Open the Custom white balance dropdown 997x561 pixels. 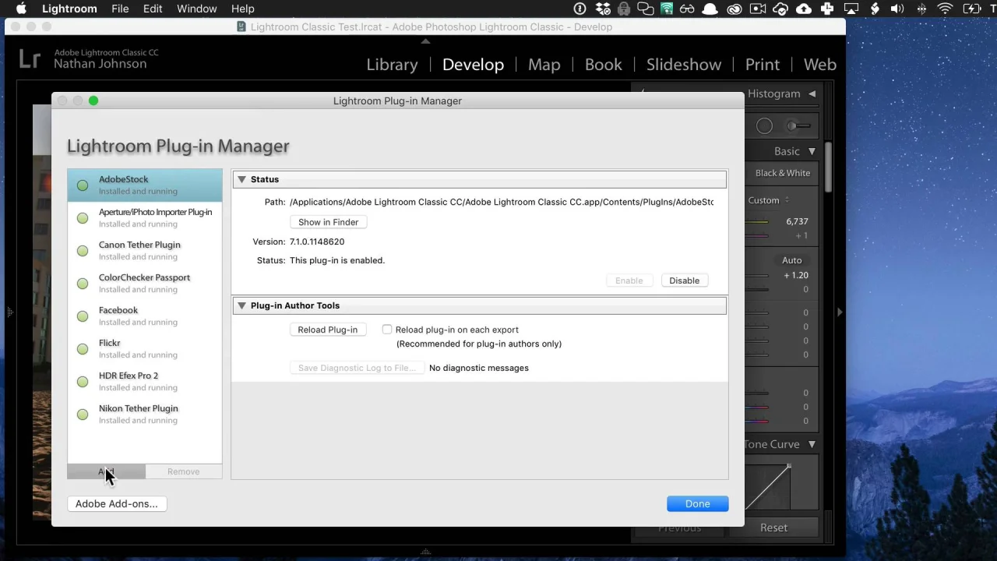tap(768, 200)
